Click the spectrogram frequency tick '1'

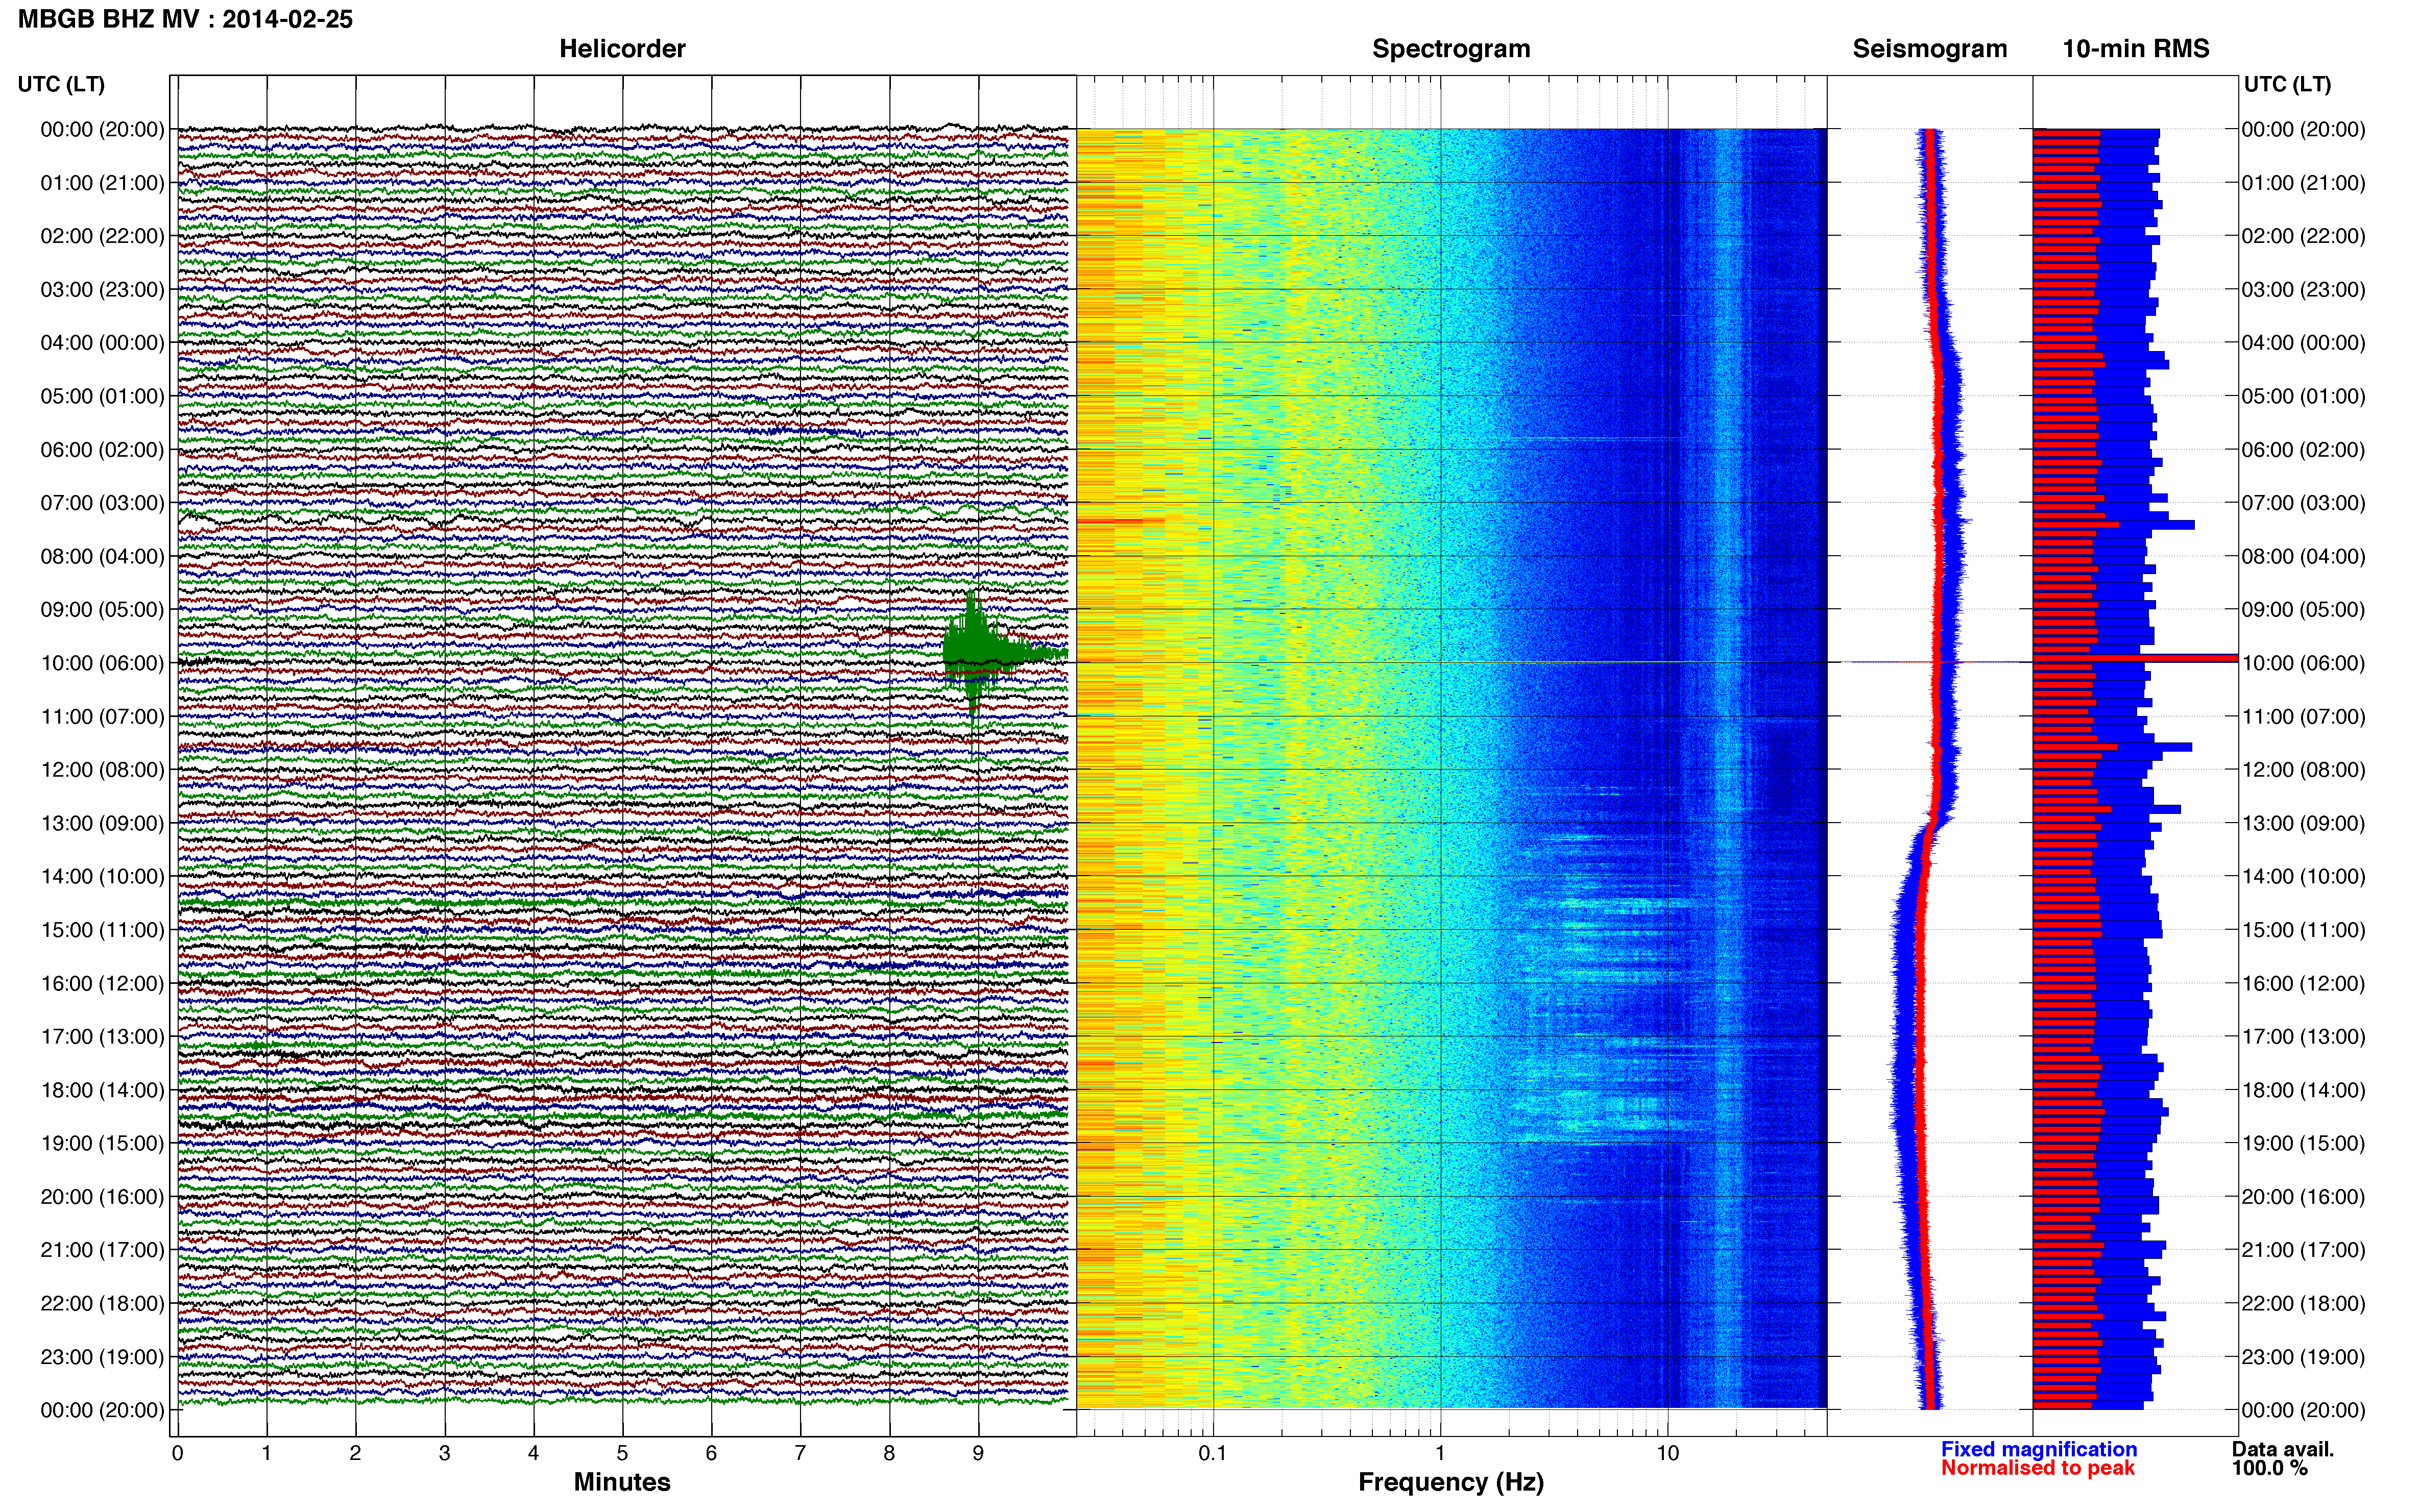[x=1440, y=1453]
